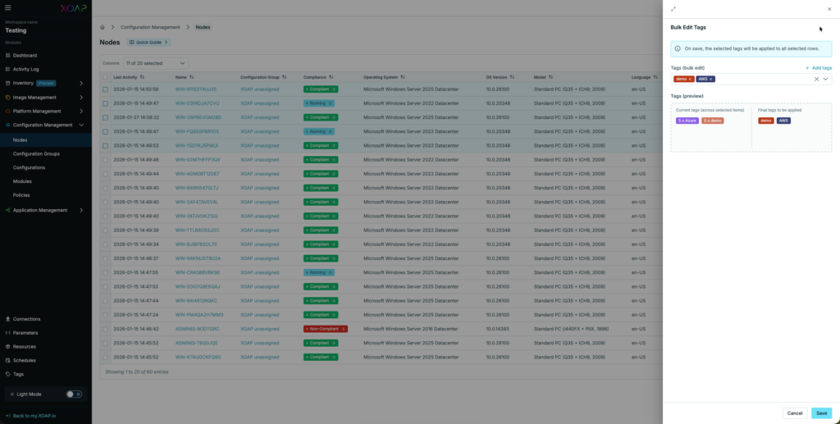Open Configuration Groups in sidebar
Viewport: 840px width, 424px height.
[36, 153]
